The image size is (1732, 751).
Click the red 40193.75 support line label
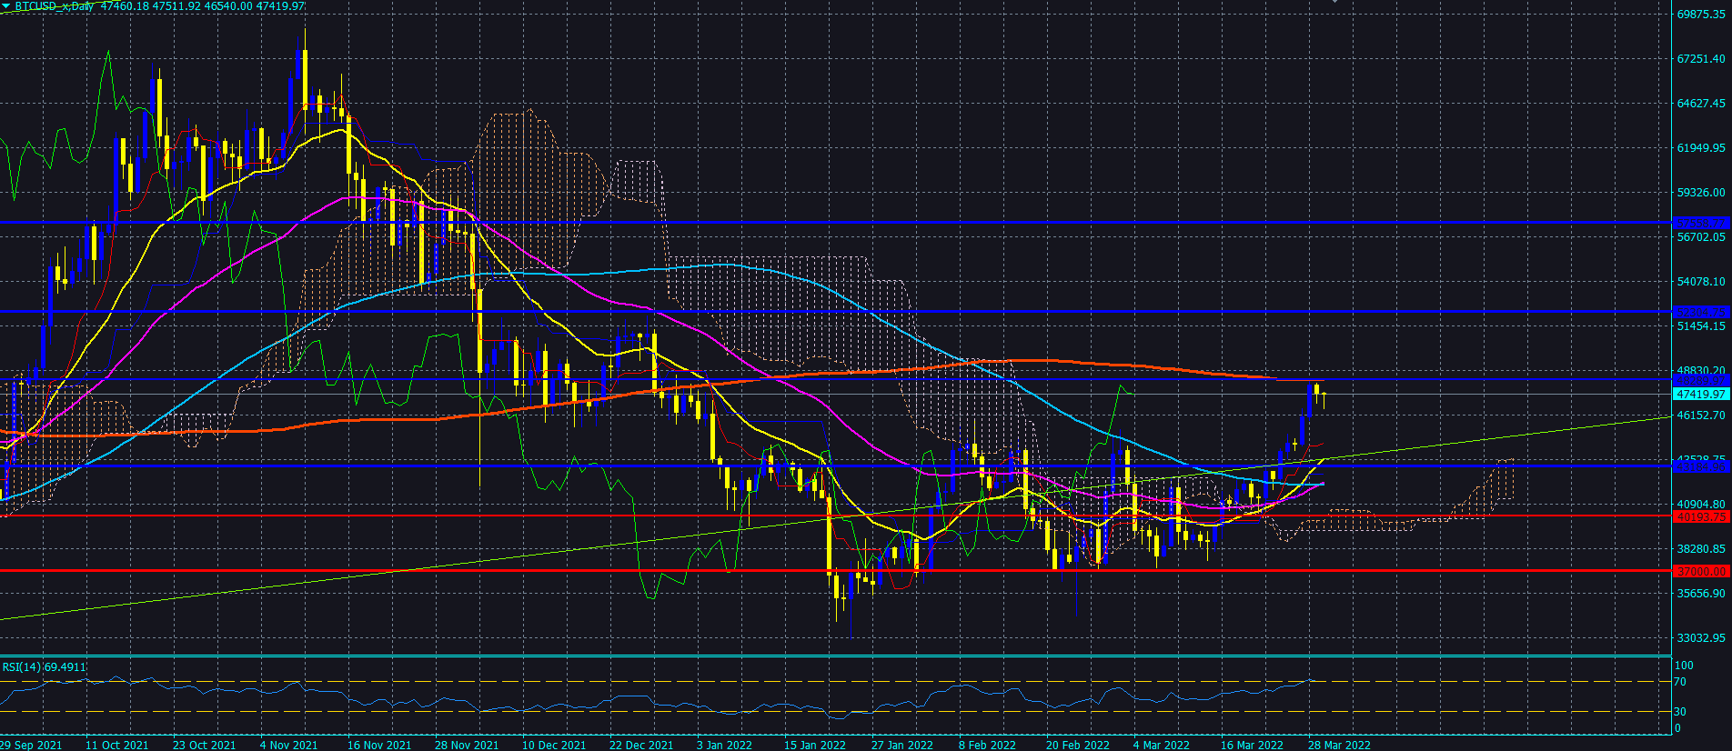coord(1701,517)
